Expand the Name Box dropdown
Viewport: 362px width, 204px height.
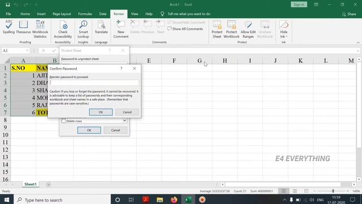[27, 50]
